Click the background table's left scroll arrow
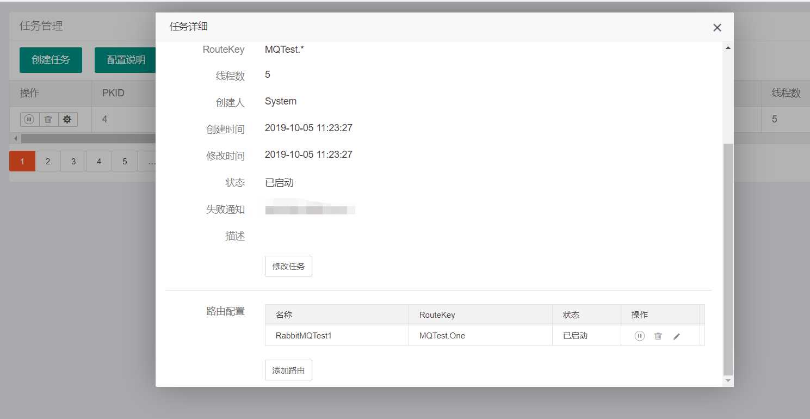Viewport: 810px width, 419px height. [x=15, y=138]
